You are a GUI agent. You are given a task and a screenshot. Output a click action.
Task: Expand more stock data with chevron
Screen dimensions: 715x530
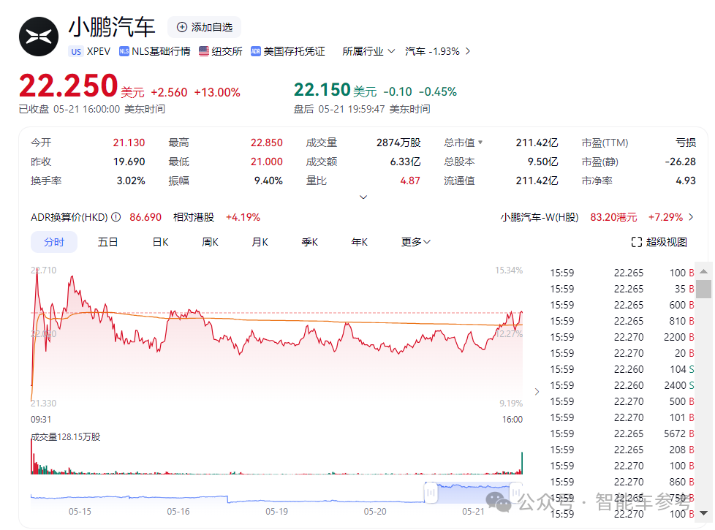coord(363,197)
